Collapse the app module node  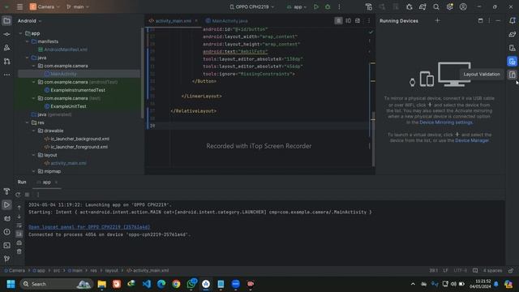(x=21, y=33)
